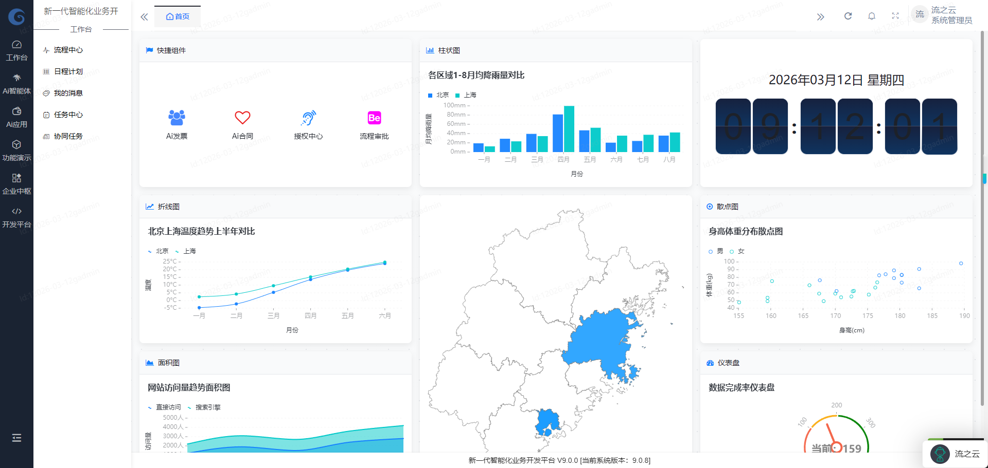
Task: Refresh the page using the reload icon
Action: (x=848, y=16)
